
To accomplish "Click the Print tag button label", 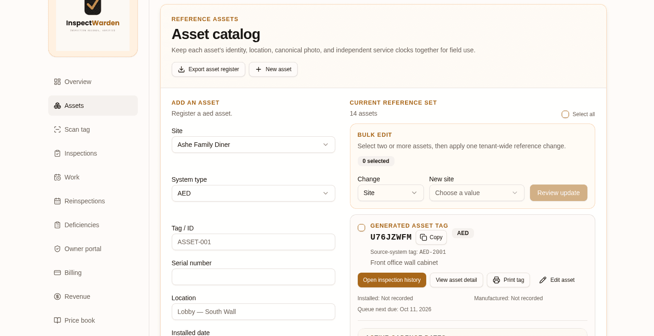I will [514, 280].
